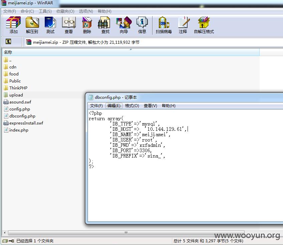Click the DB_USER line in Notepad
Viewport: 283px width, 245px height.
coord(133,140)
